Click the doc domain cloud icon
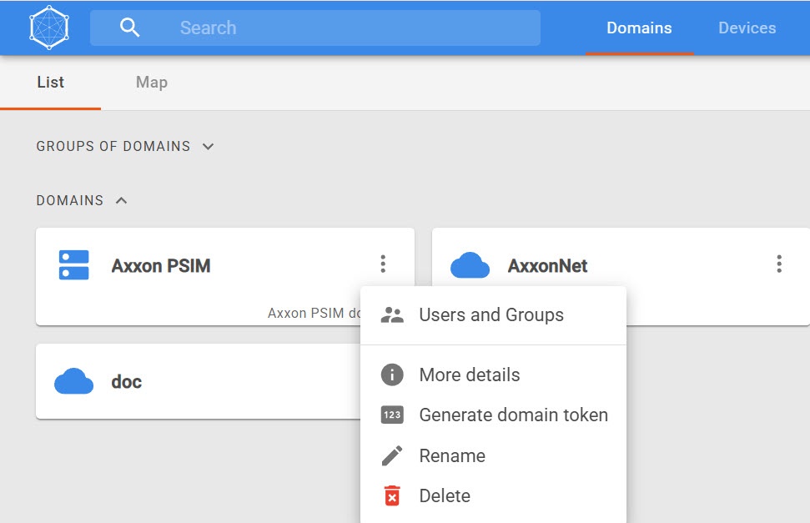This screenshot has width=810, height=523. (74, 382)
